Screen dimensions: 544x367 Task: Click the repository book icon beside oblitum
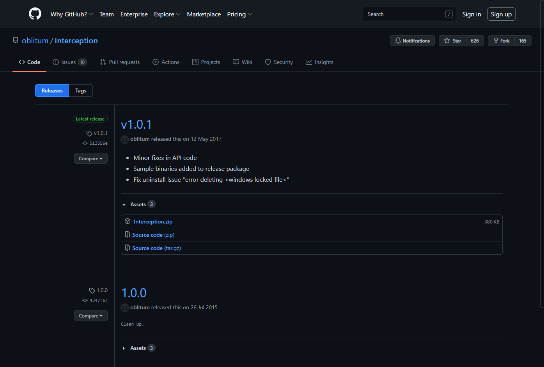click(x=16, y=40)
